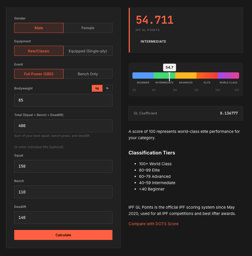Select the Deadlift input field
Viewport: 252px width, 256px height.
click(63, 217)
